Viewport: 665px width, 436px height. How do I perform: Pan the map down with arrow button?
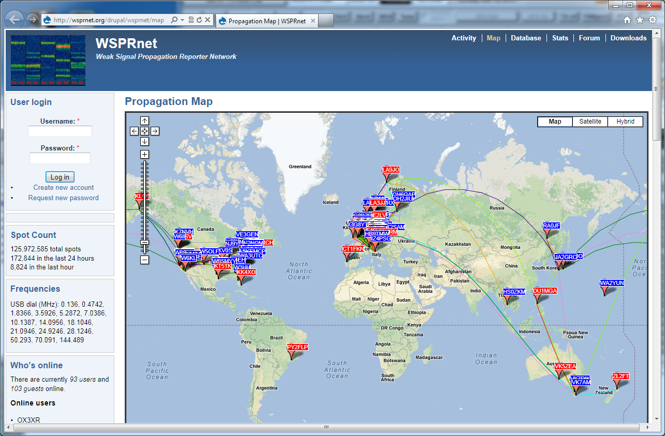click(x=144, y=141)
